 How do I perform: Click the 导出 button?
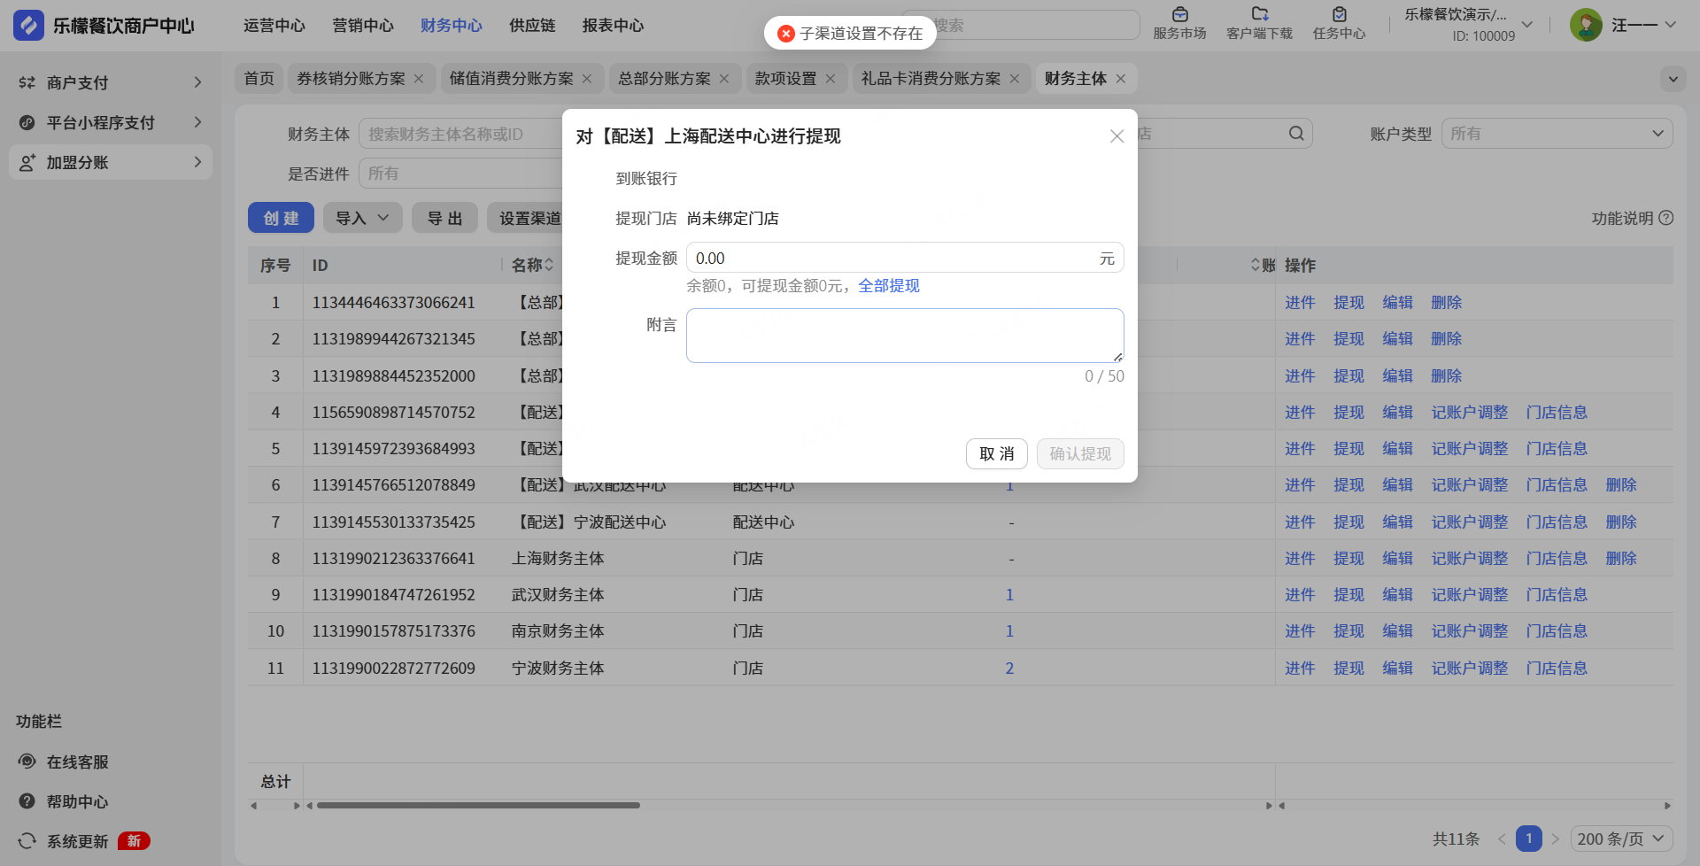(x=444, y=218)
